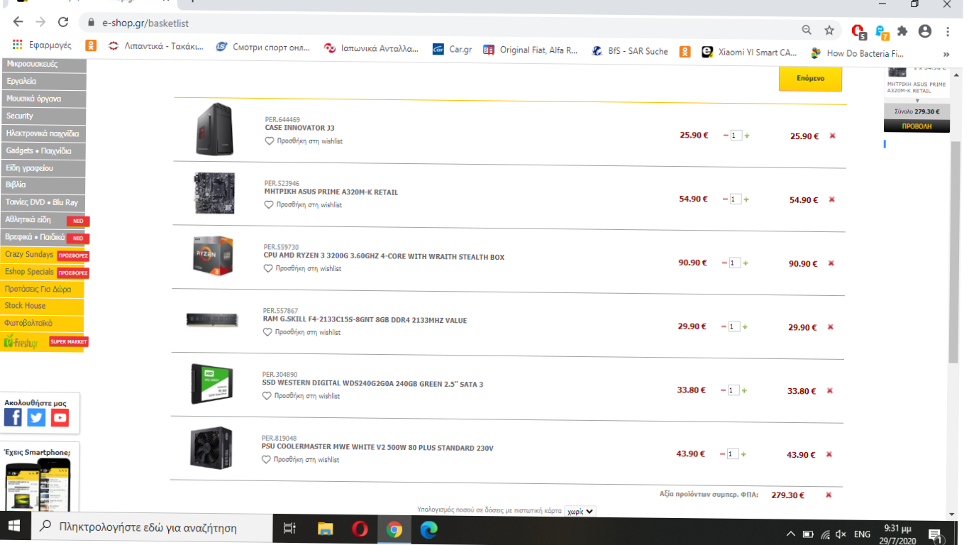Open the YouTube follow icon
This screenshot has height=545, width=969.
60,417
